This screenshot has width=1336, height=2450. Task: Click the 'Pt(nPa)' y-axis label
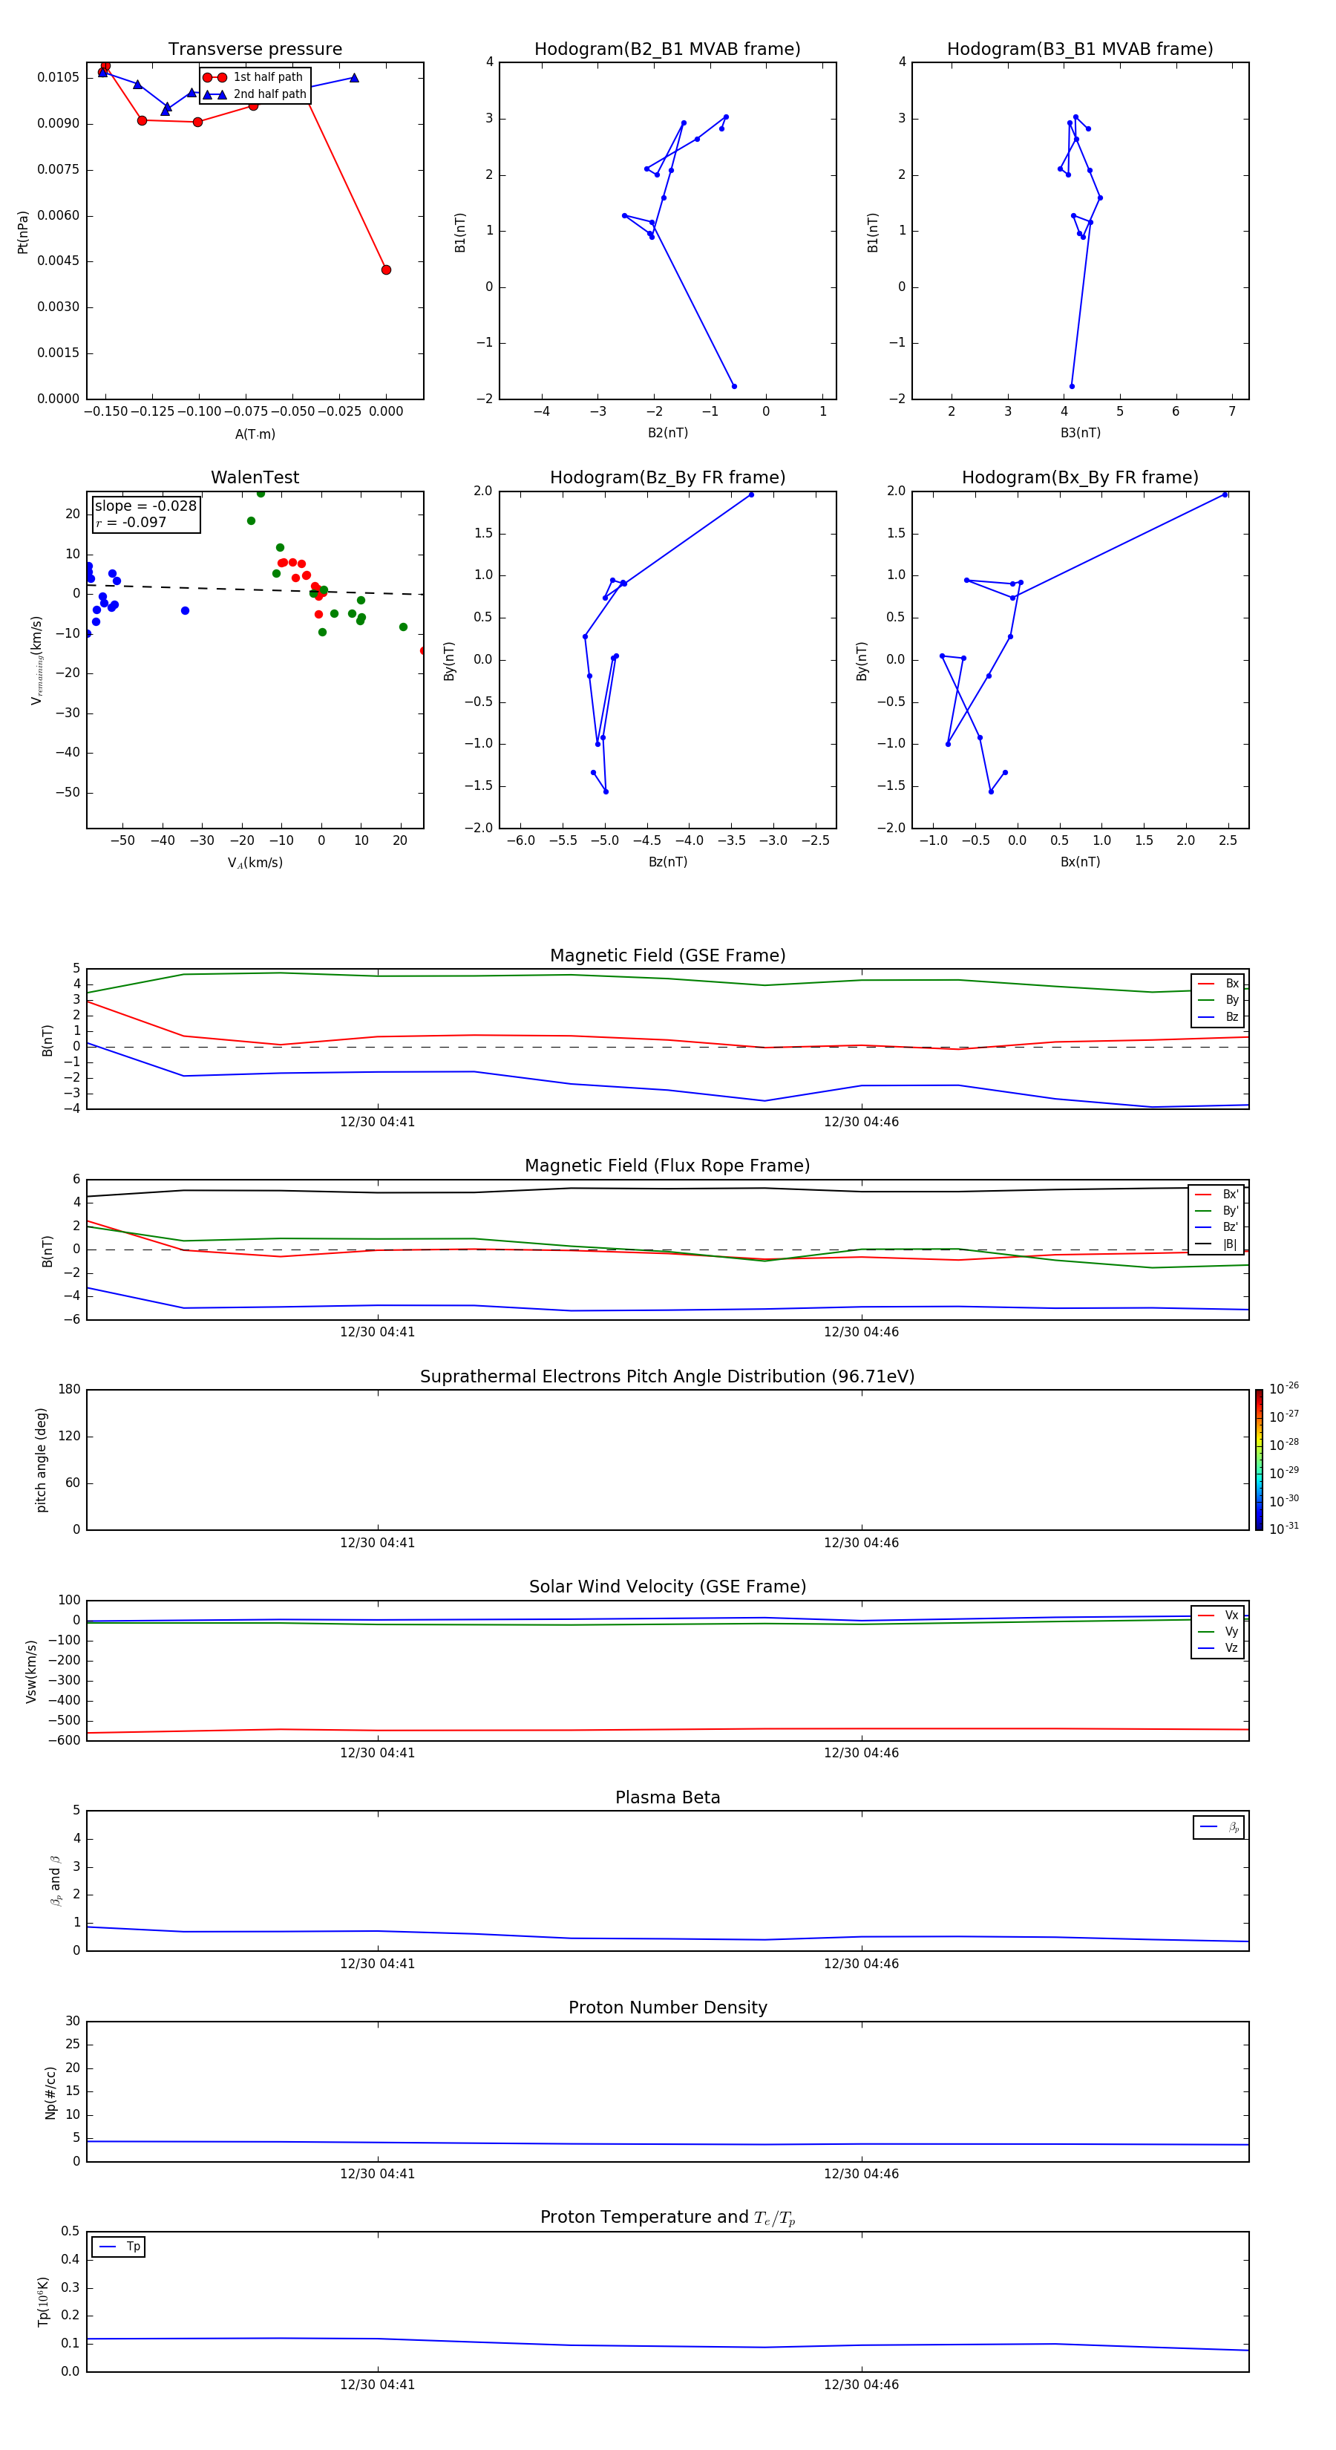click(23, 231)
